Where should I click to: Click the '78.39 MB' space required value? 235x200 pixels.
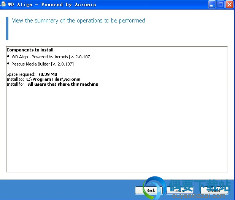click(48, 74)
